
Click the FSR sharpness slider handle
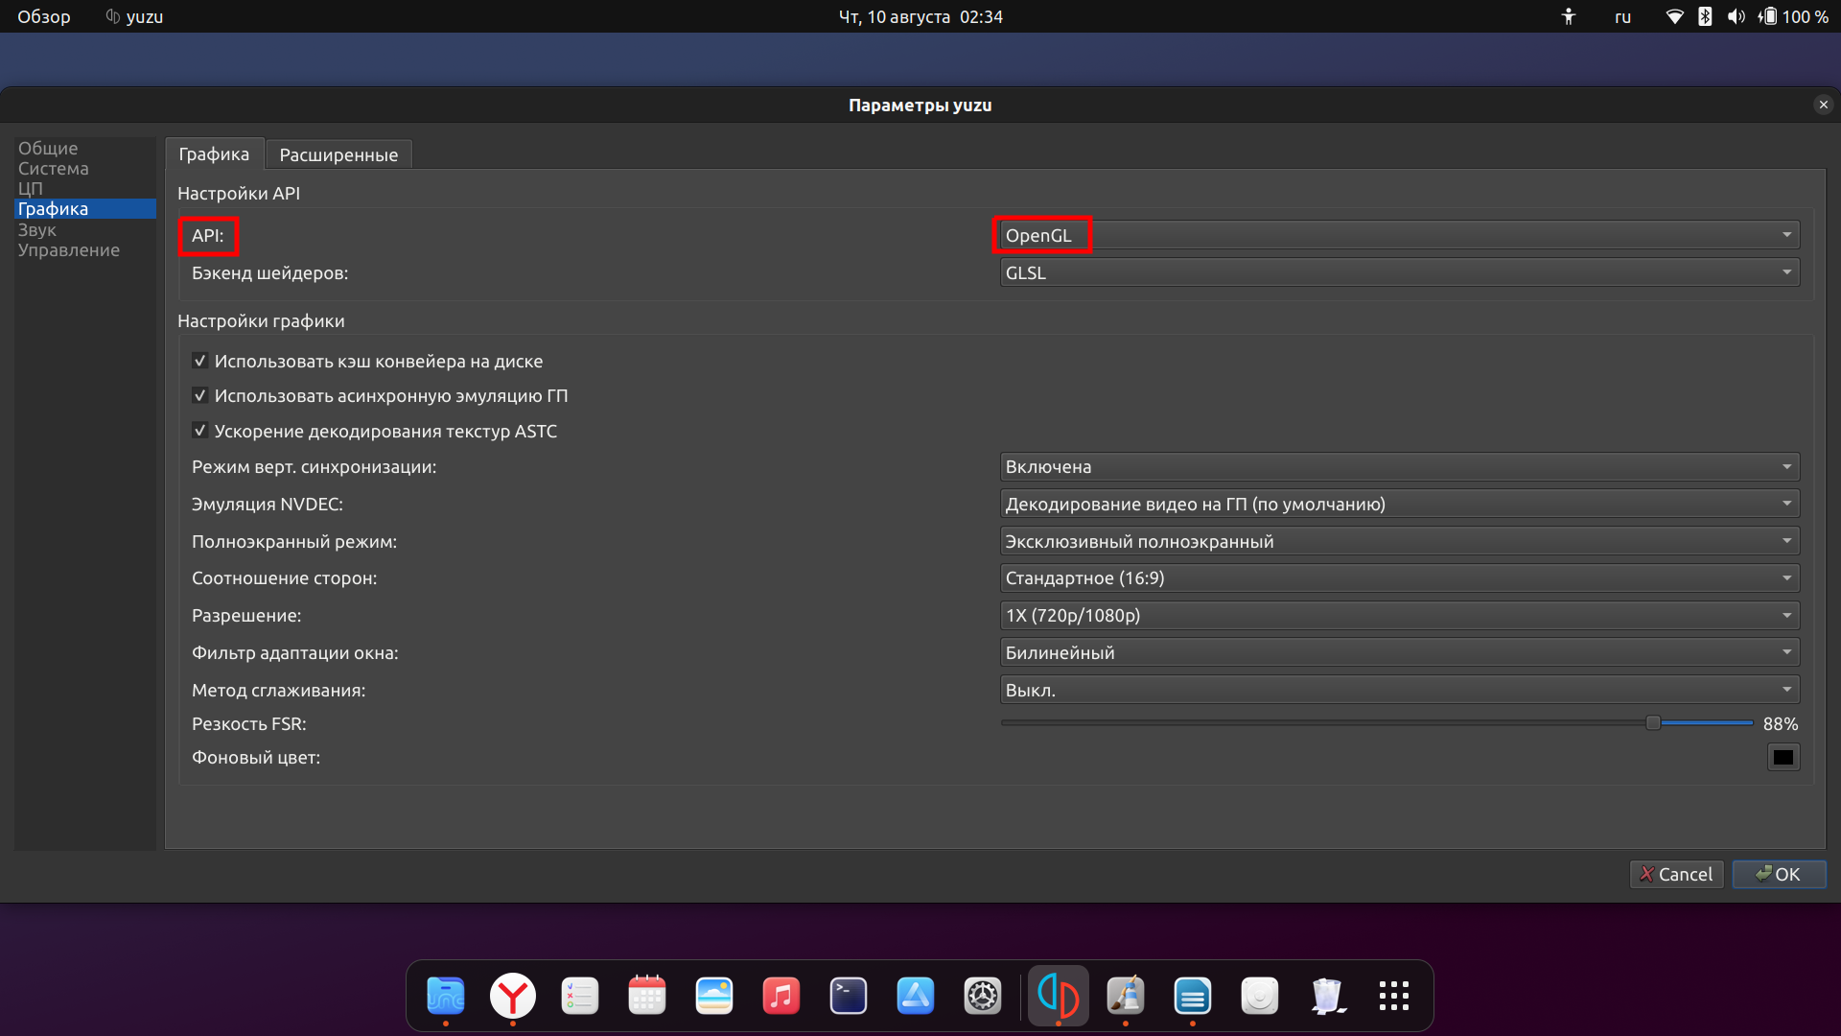(x=1653, y=722)
